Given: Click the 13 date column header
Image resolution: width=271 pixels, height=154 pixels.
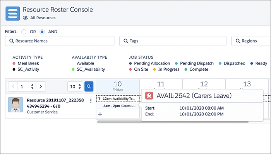Looking at the screenshot, I should (x=247, y=84).
